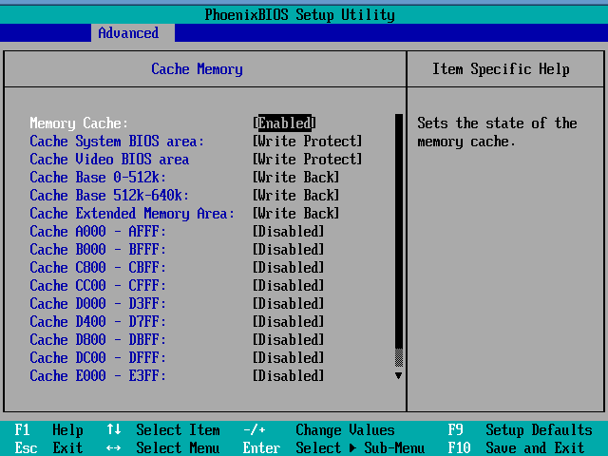Toggle the Memory Cache Enabled value
This screenshot has height=456, width=608.
pyautogui.click(x=285, y=123)
